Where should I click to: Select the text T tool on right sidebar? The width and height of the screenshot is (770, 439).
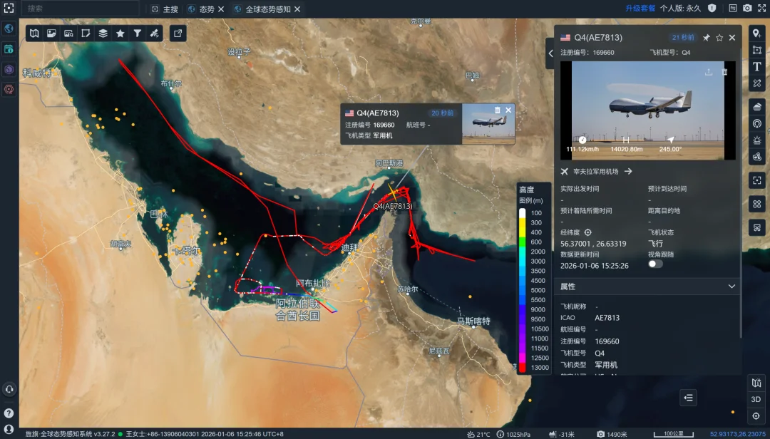coord(756,66)
